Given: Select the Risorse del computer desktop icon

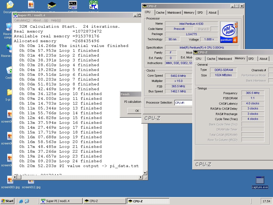Looking at the screenshot, I should point(9,27).
